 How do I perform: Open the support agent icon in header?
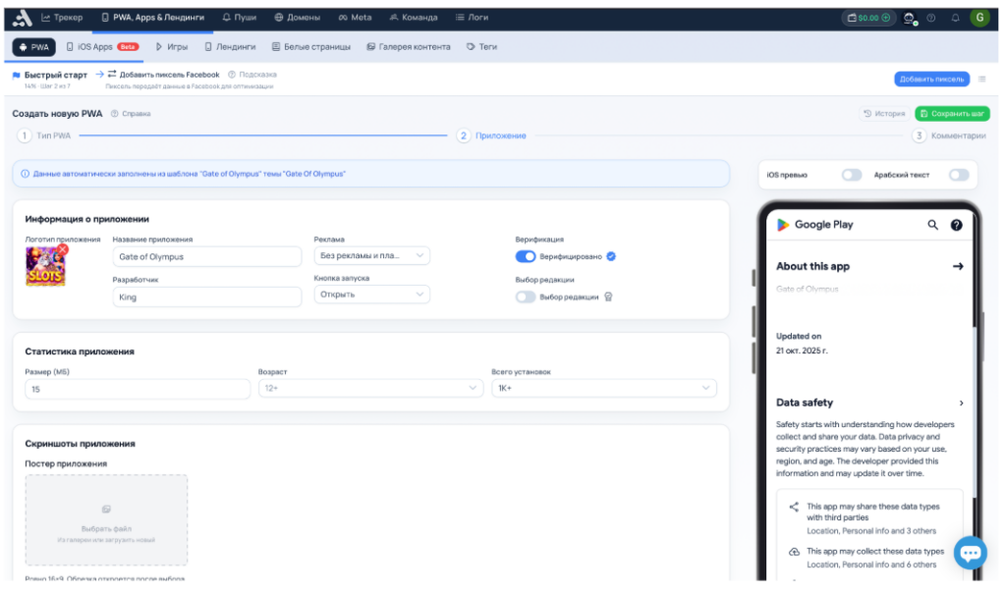pos(909,18)
